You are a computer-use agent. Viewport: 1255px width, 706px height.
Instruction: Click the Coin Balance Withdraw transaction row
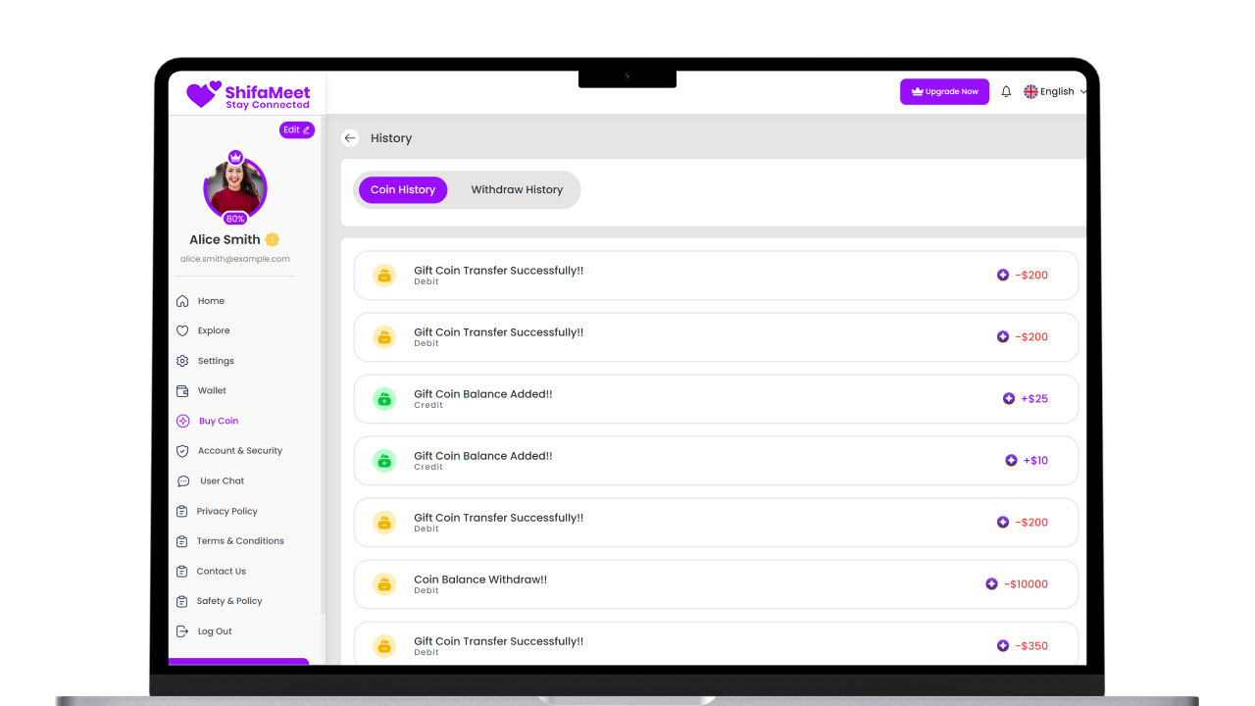715,584
